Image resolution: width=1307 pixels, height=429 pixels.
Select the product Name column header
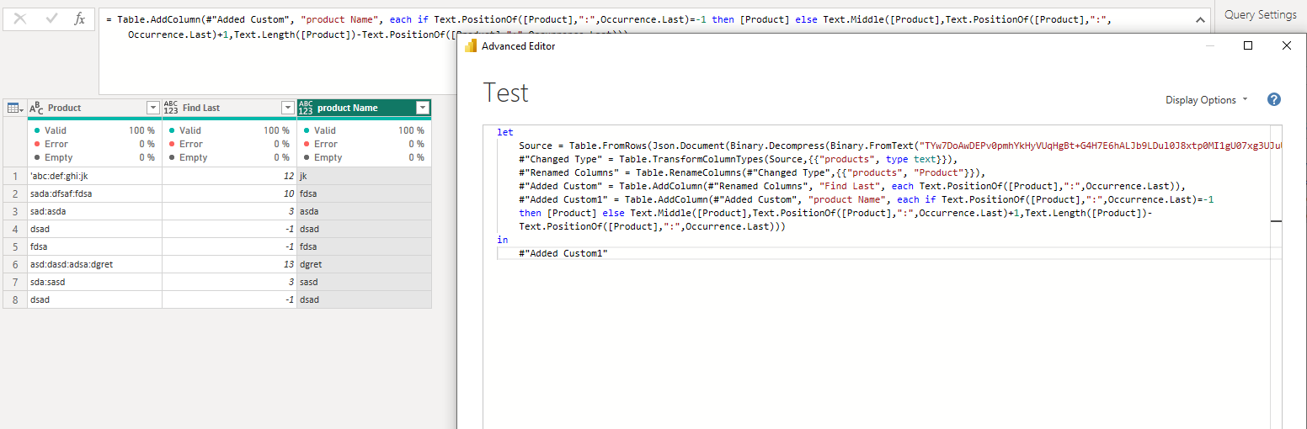tap(364, 108)
